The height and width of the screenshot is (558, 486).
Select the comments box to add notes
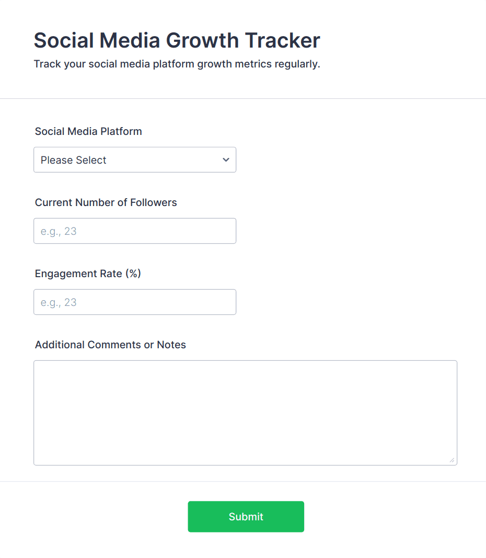245,413
